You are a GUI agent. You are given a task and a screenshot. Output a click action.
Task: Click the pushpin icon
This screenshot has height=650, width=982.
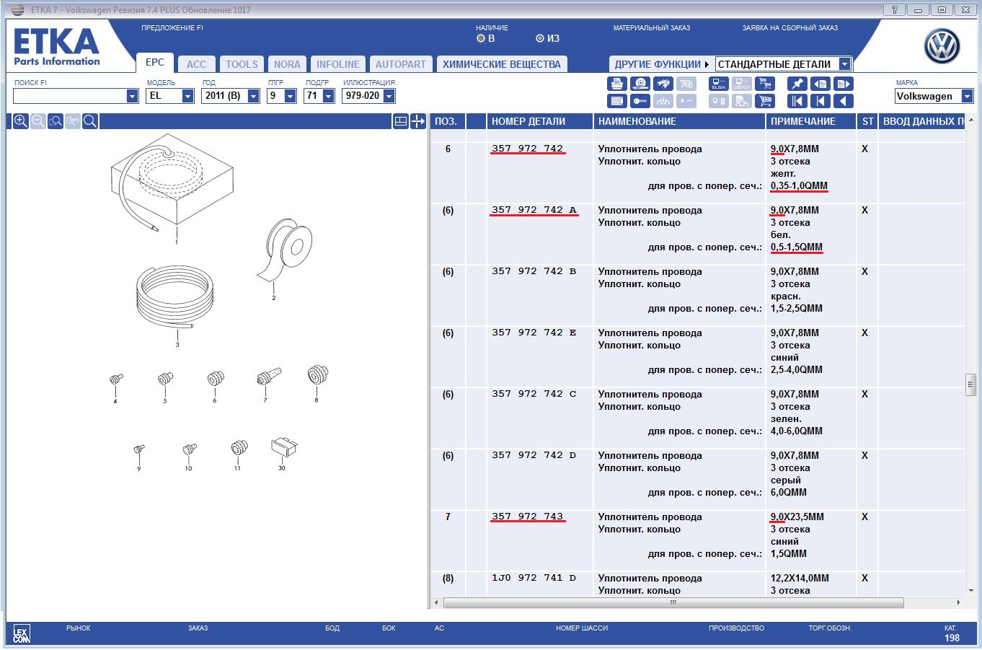point(797,84)
